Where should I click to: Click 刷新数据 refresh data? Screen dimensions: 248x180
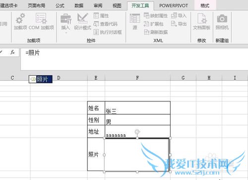point(156,32)
